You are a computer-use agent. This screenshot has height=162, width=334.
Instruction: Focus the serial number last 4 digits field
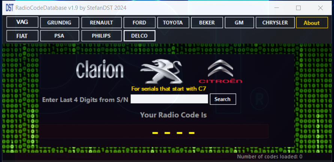click(169, 99)
